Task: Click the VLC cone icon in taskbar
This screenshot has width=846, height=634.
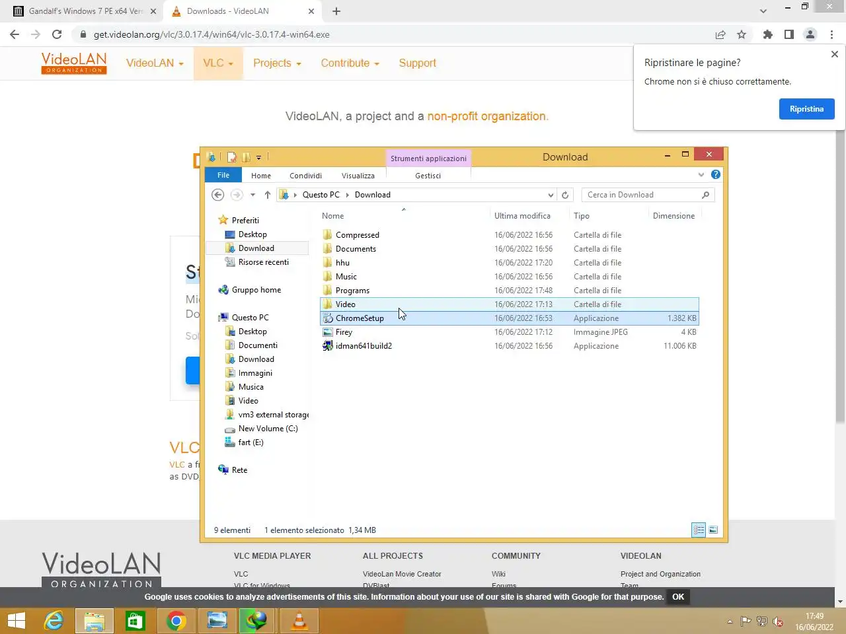Action: pos(299,621)
